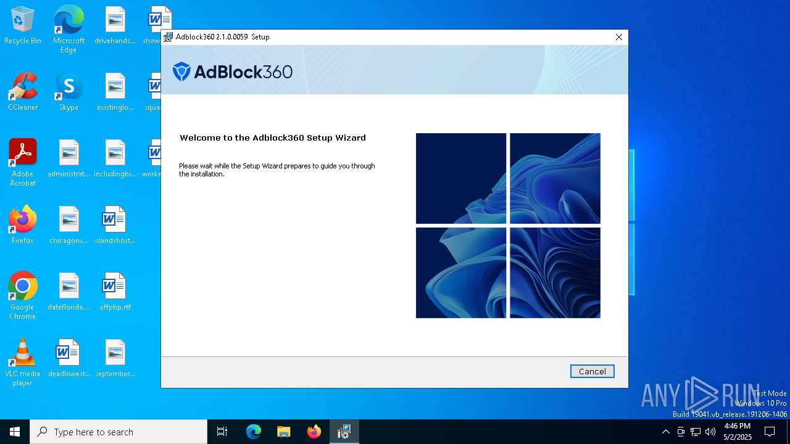790x444 pixels.
Task: Select the drivehands file on desktop
Action: click(115, 26)
